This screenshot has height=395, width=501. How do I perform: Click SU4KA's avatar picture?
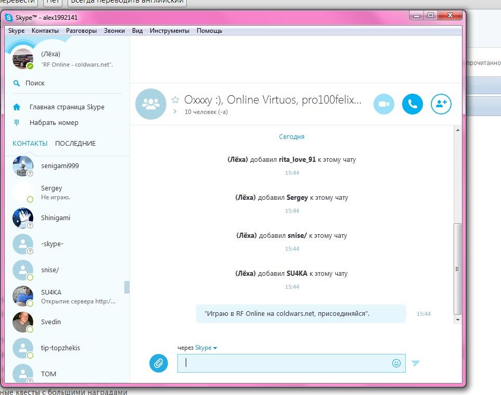pos(23,296)
